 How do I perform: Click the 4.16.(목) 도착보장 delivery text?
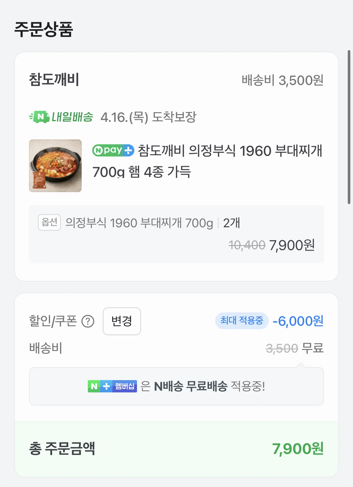pos(148,117)
